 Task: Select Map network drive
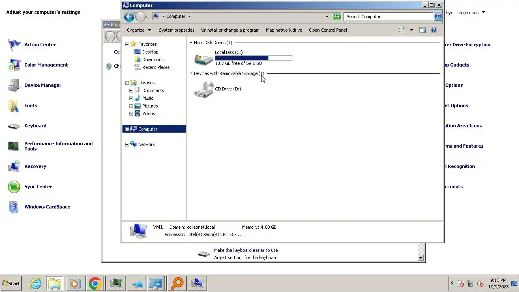click(x=284, y=30)
